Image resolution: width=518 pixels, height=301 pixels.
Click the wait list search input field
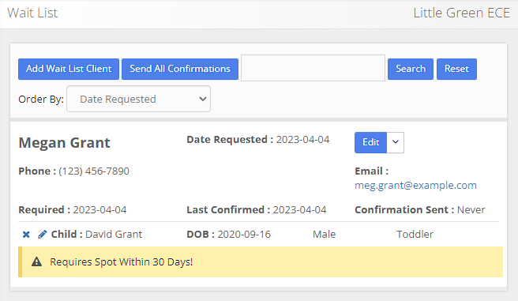pos(313,68)
